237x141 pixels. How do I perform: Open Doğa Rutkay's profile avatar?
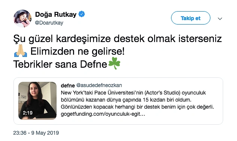pyautogui.click(x=22, y=19)
